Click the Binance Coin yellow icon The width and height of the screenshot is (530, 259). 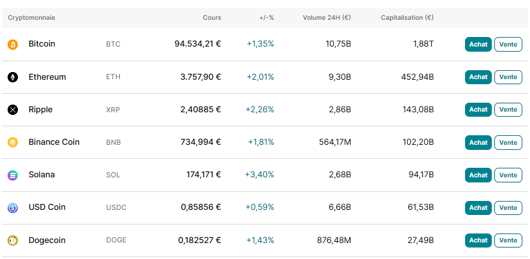click(13, 142)
